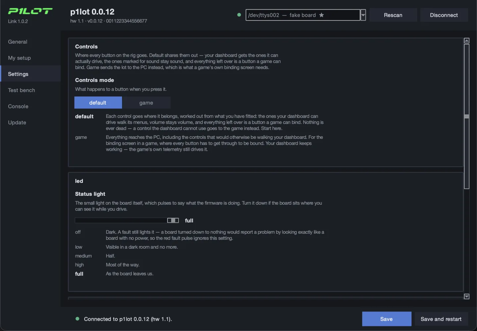Switch controls mode to the game button

pyautogui.click(x=146, y=103)
